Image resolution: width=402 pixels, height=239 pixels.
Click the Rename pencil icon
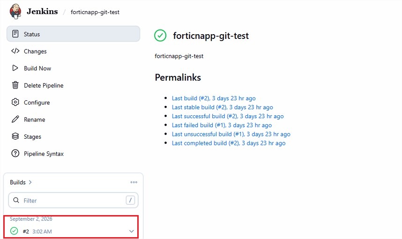(x=15, y=119)
